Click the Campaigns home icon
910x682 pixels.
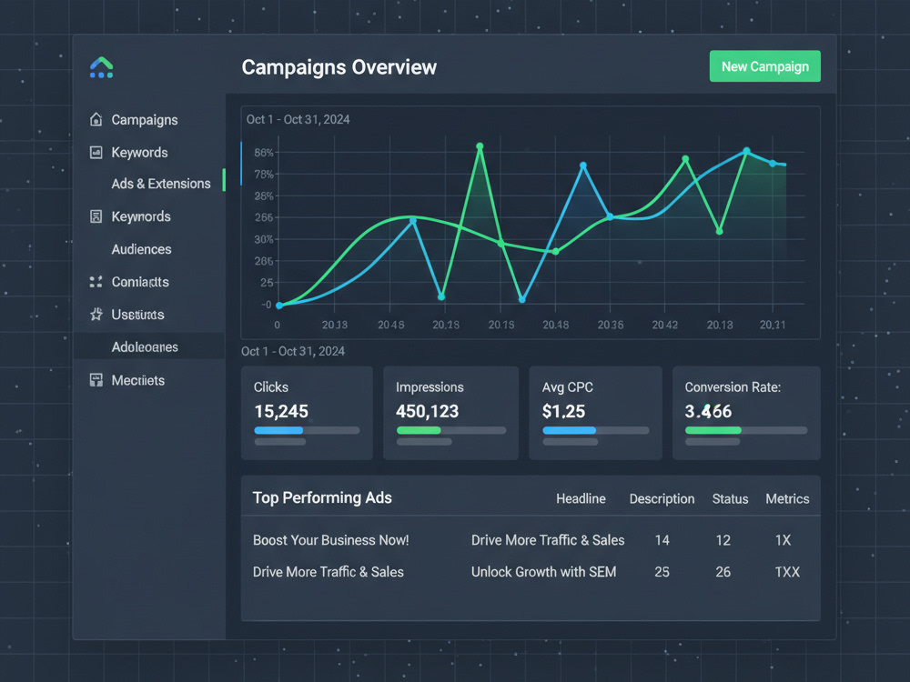coord(96,119)
